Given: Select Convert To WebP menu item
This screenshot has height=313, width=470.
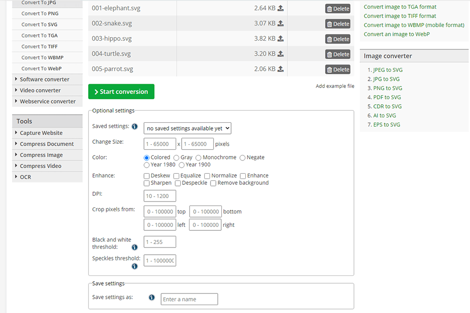Looking at the screenshot, I should tap(41, 68).
